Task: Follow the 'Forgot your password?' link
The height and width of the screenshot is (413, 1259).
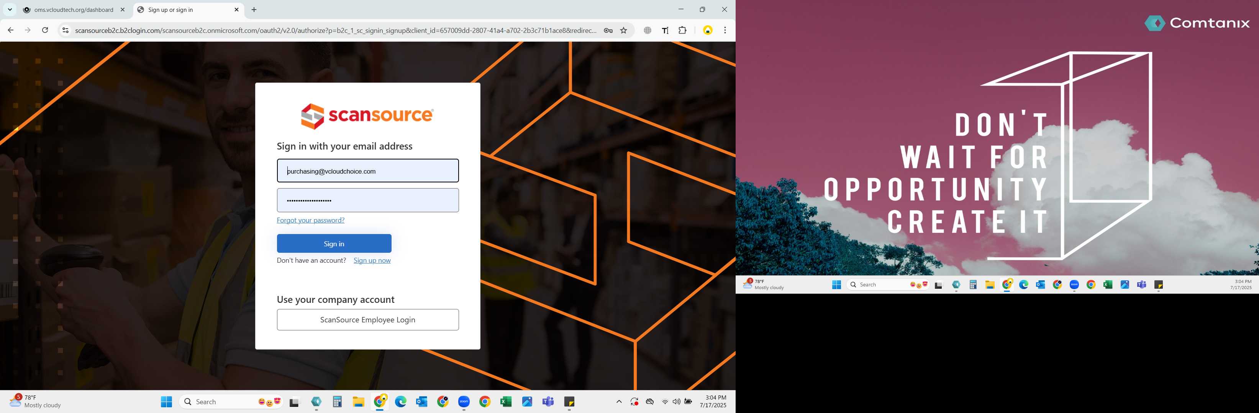Action: click(x=310, y=220)
